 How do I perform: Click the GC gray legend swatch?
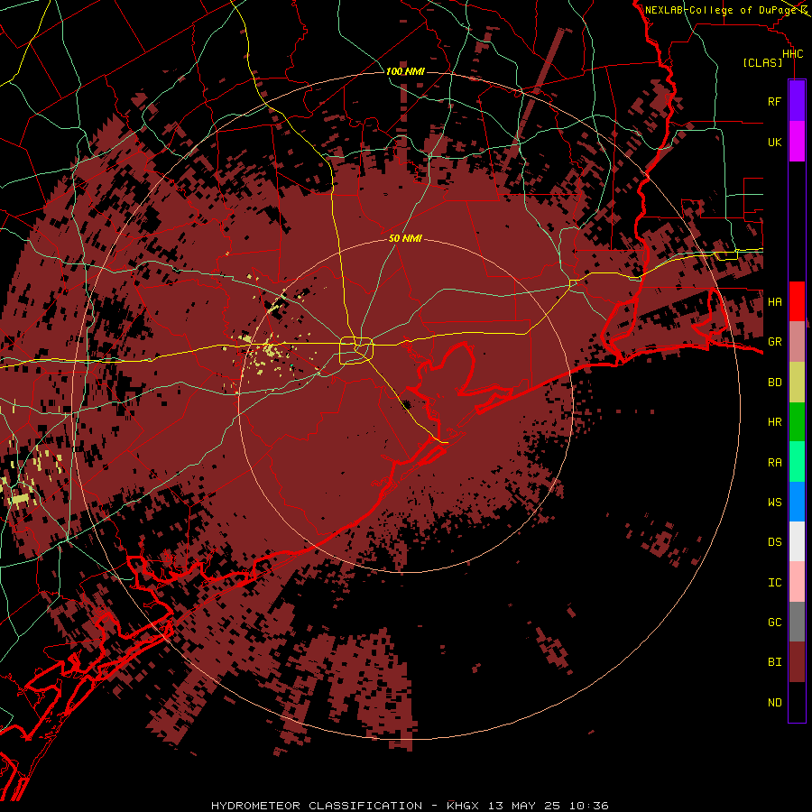pyautogui.click(x=797, y=622)
